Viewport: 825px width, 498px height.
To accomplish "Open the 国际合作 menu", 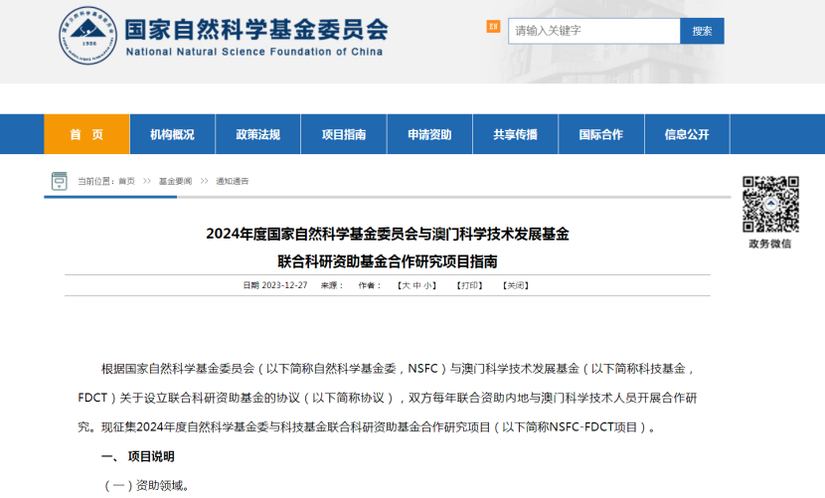I will tap(600, 135).
